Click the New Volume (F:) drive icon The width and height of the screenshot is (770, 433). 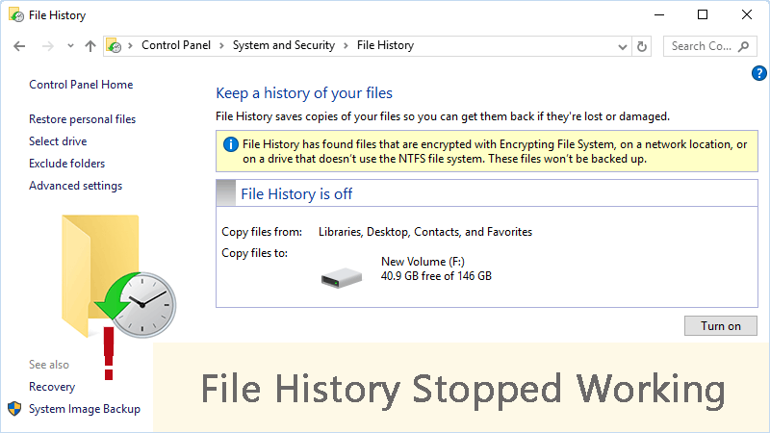click(x=341, y=276)
